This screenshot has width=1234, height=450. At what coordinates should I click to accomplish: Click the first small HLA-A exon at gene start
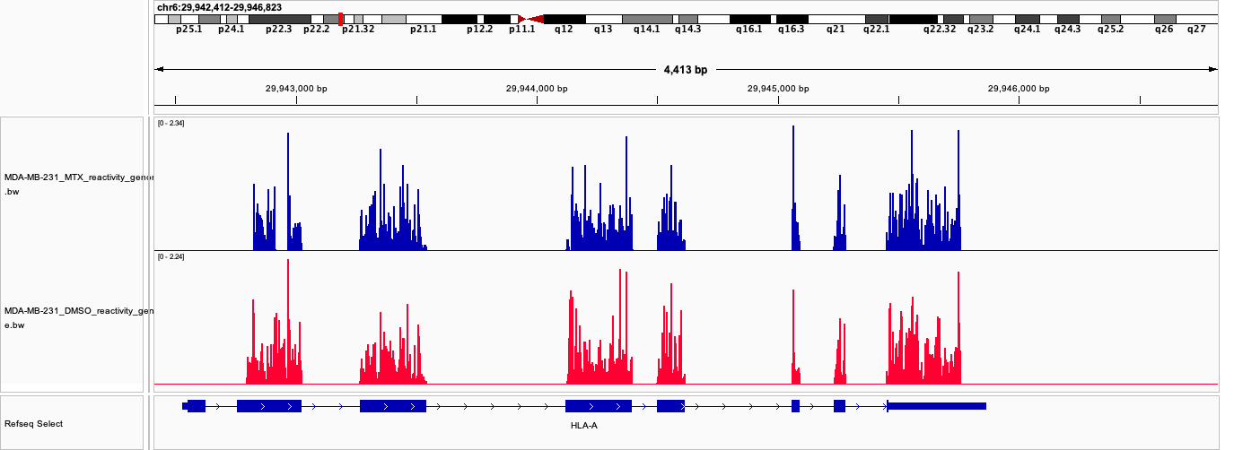coord(195,406)
